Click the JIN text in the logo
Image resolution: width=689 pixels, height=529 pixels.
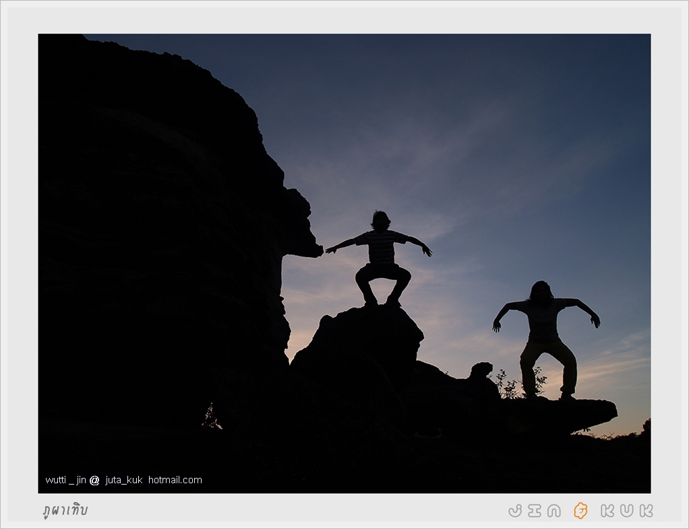[535, 511]
